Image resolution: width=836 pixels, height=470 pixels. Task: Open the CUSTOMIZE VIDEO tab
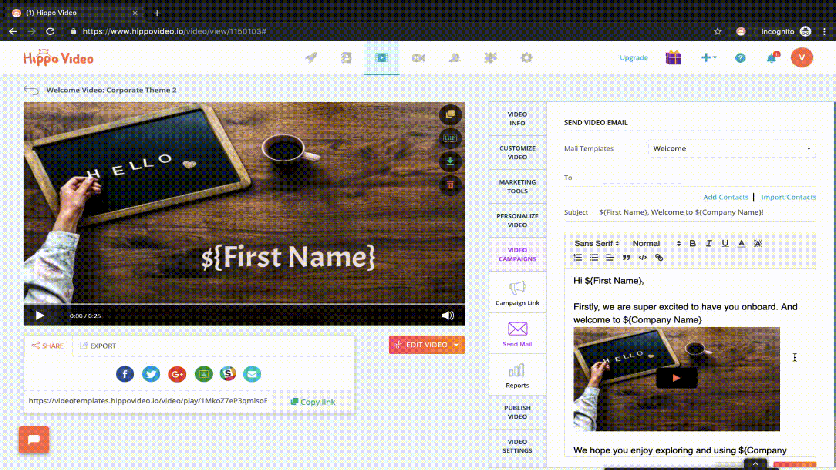point(517,153)
